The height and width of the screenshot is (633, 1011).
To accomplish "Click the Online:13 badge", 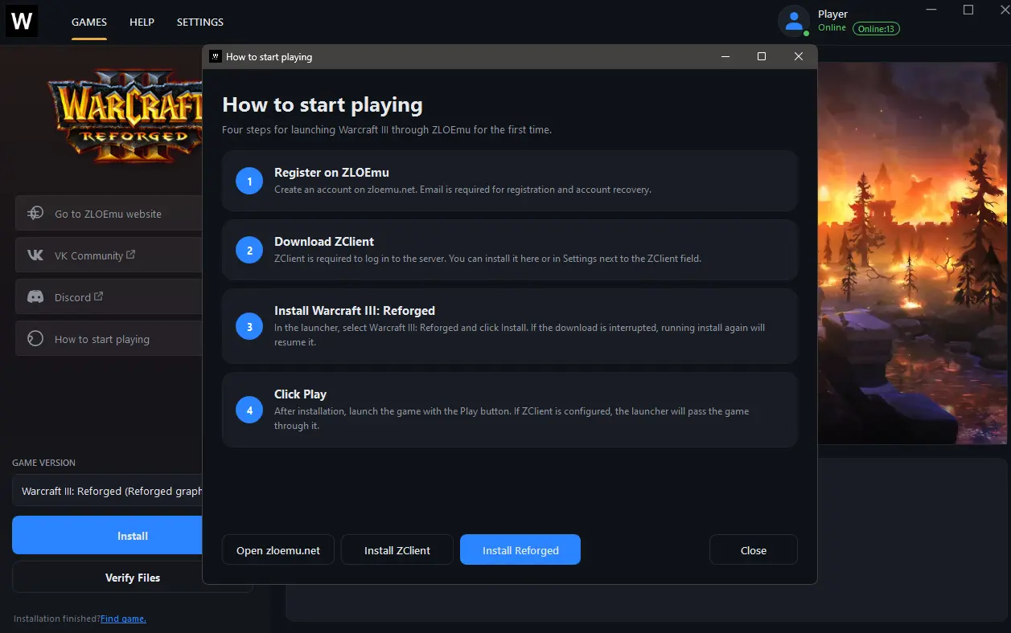I will (876, 29).
